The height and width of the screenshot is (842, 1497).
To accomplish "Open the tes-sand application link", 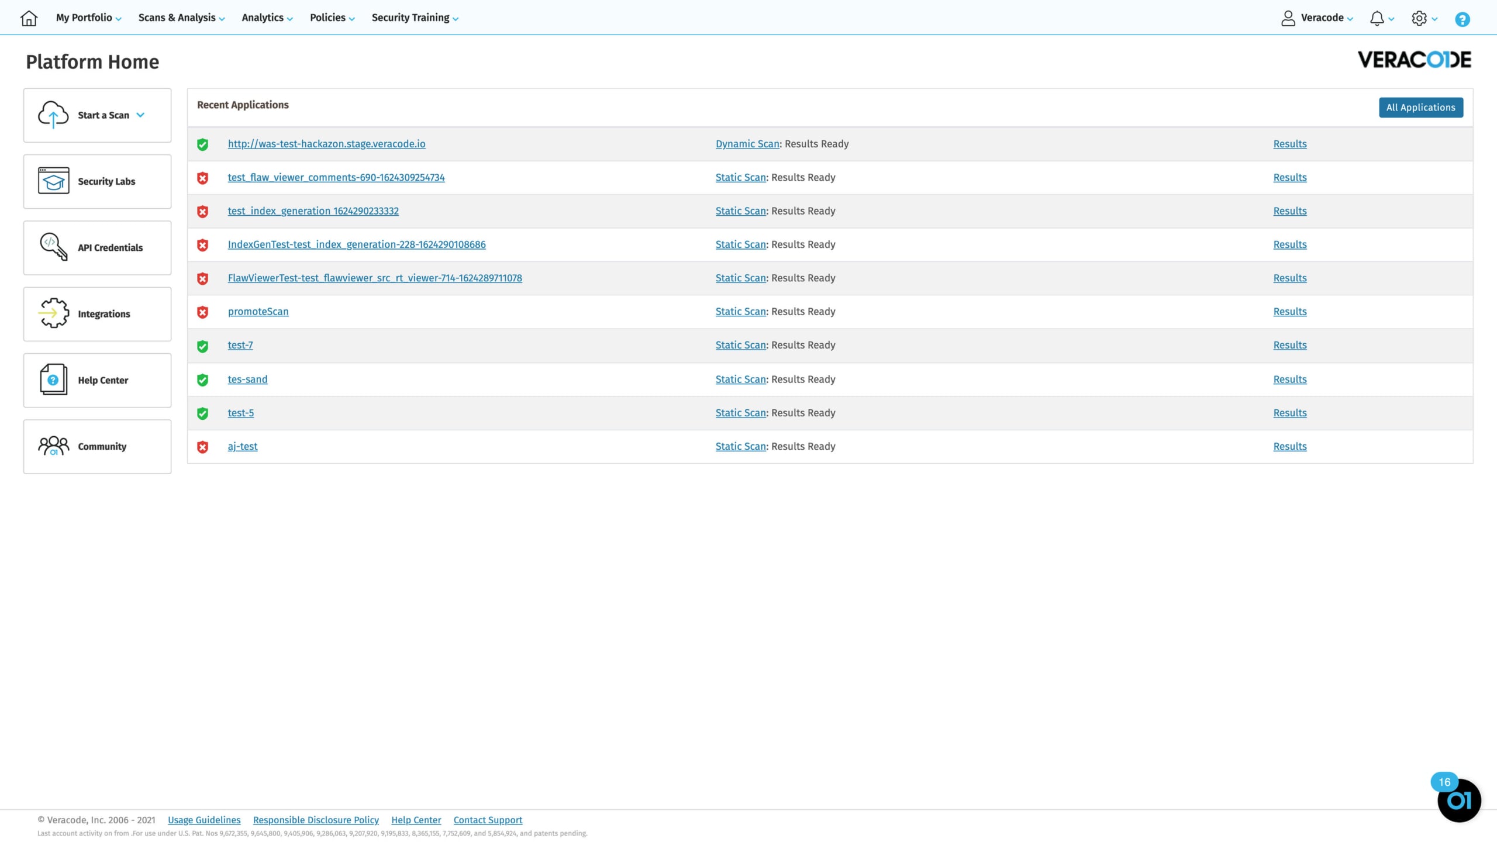I will (x=247, y=379).
